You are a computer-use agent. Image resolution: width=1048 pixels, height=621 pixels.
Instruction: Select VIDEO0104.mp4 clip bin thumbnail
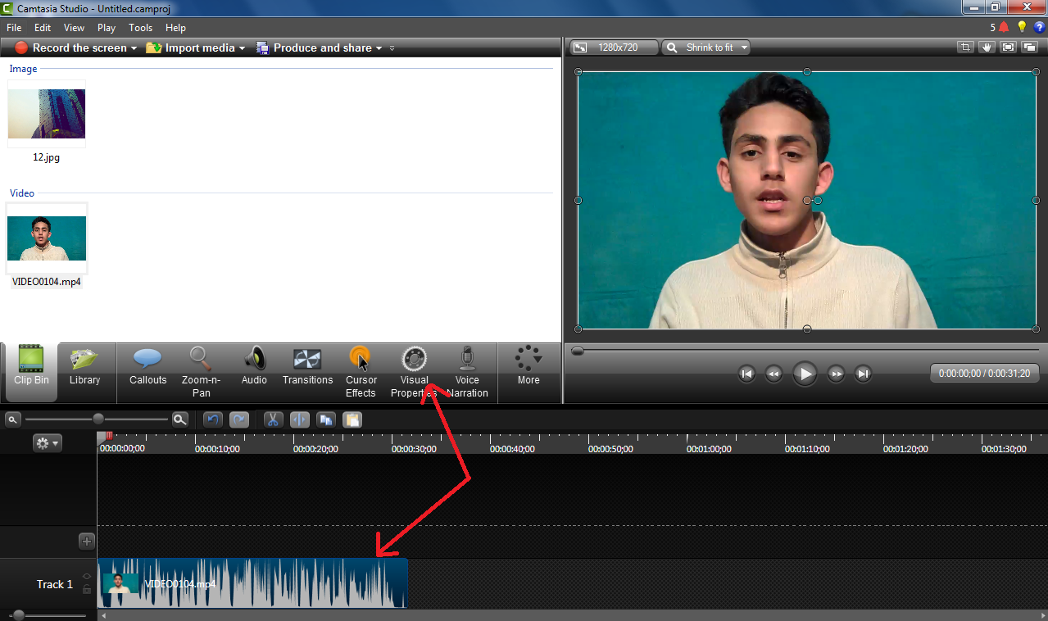click(x=47, y=238)
